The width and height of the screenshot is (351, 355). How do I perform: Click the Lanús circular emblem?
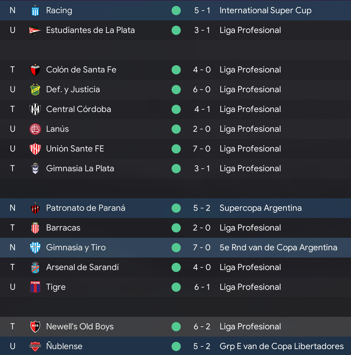(x=35, y=129)
